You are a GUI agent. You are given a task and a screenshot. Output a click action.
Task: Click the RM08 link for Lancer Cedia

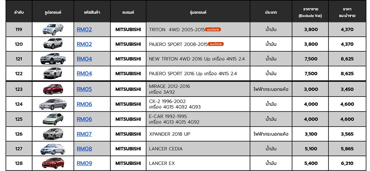tap(84, 149)
